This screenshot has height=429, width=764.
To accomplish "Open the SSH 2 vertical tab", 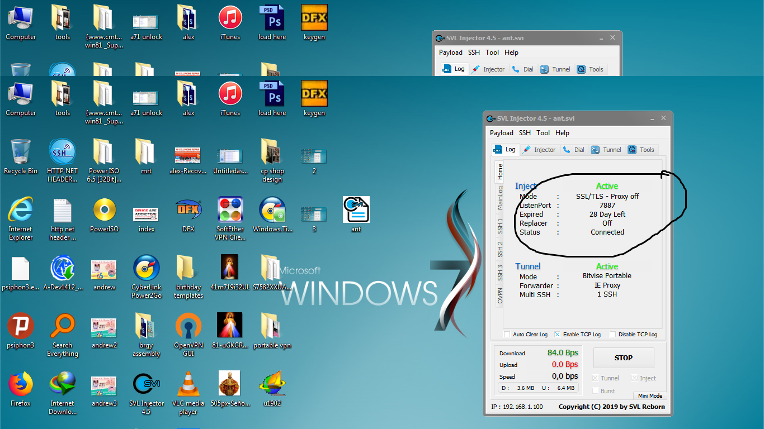I will coord(500,249).
